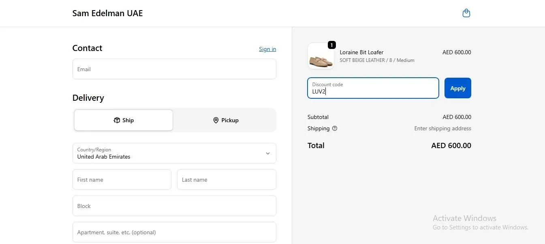Switch to the Pickup delivery option
545x244 pixels.
(x=226, y=120)
